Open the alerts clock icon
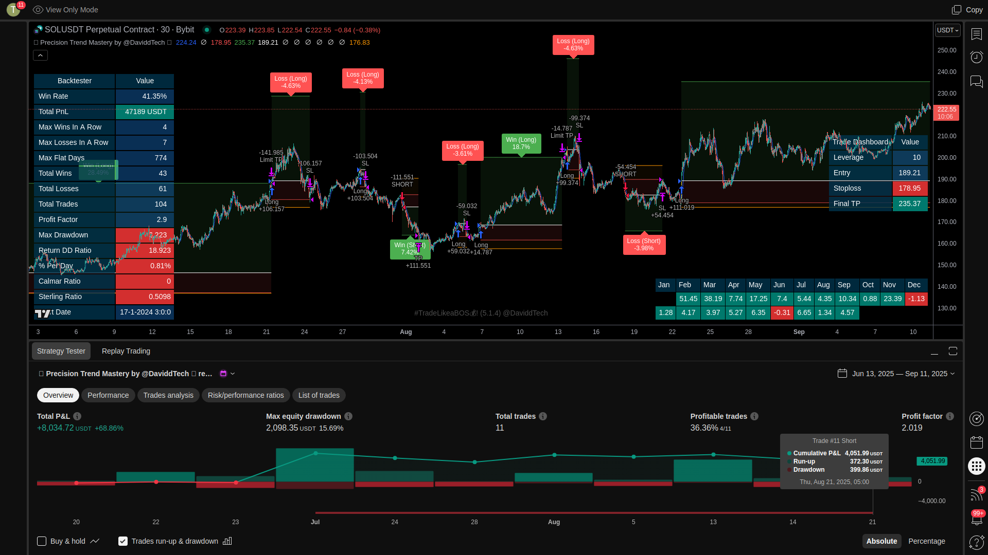 pos(976,57)
